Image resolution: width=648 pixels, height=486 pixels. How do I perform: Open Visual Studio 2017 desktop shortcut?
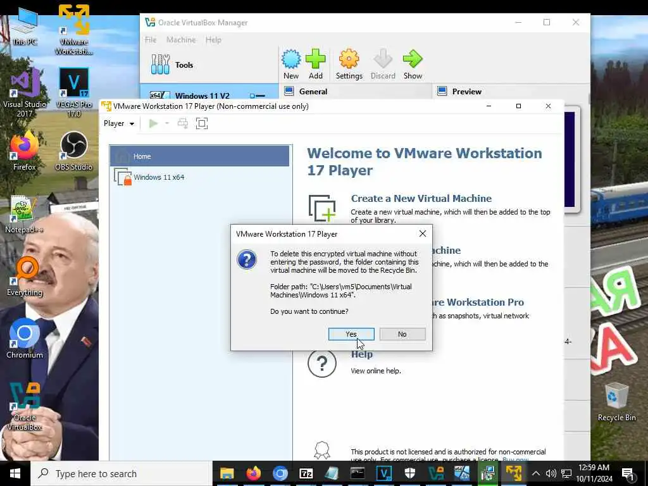[25, 92]
